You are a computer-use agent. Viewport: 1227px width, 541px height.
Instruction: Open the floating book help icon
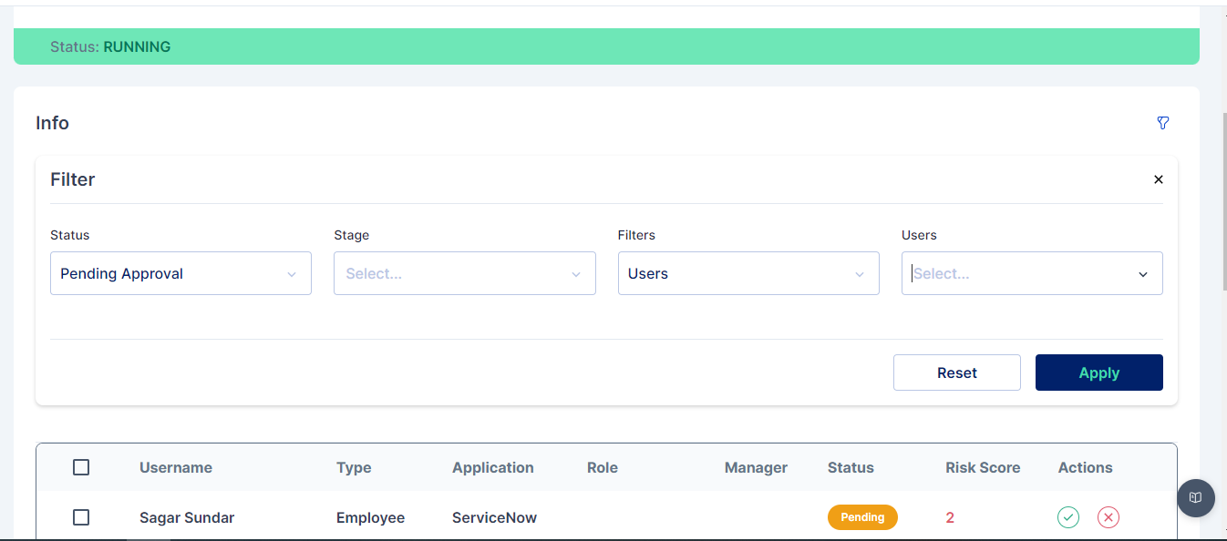[1196, 498]
